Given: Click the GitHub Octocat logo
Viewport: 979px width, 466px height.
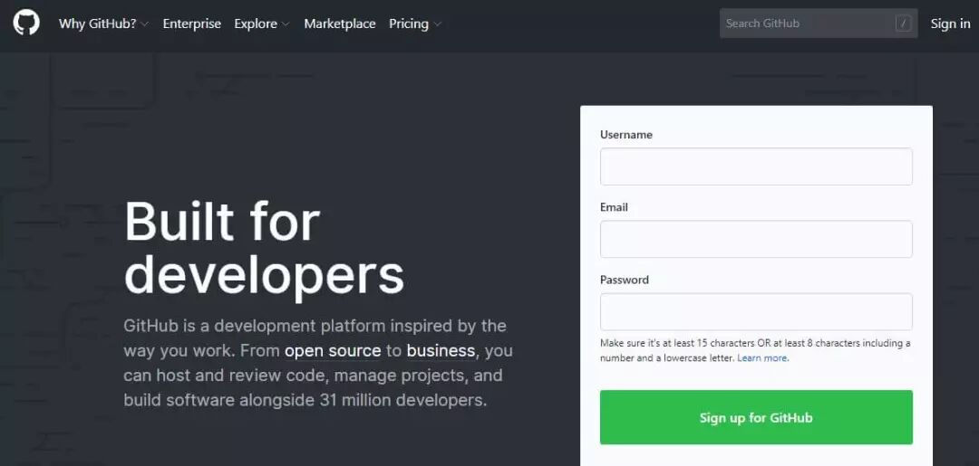Looking at the screenshot, I should [x=26, y=23].
